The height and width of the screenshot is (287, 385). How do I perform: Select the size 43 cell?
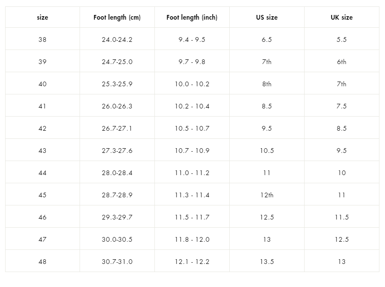(42, 151)
